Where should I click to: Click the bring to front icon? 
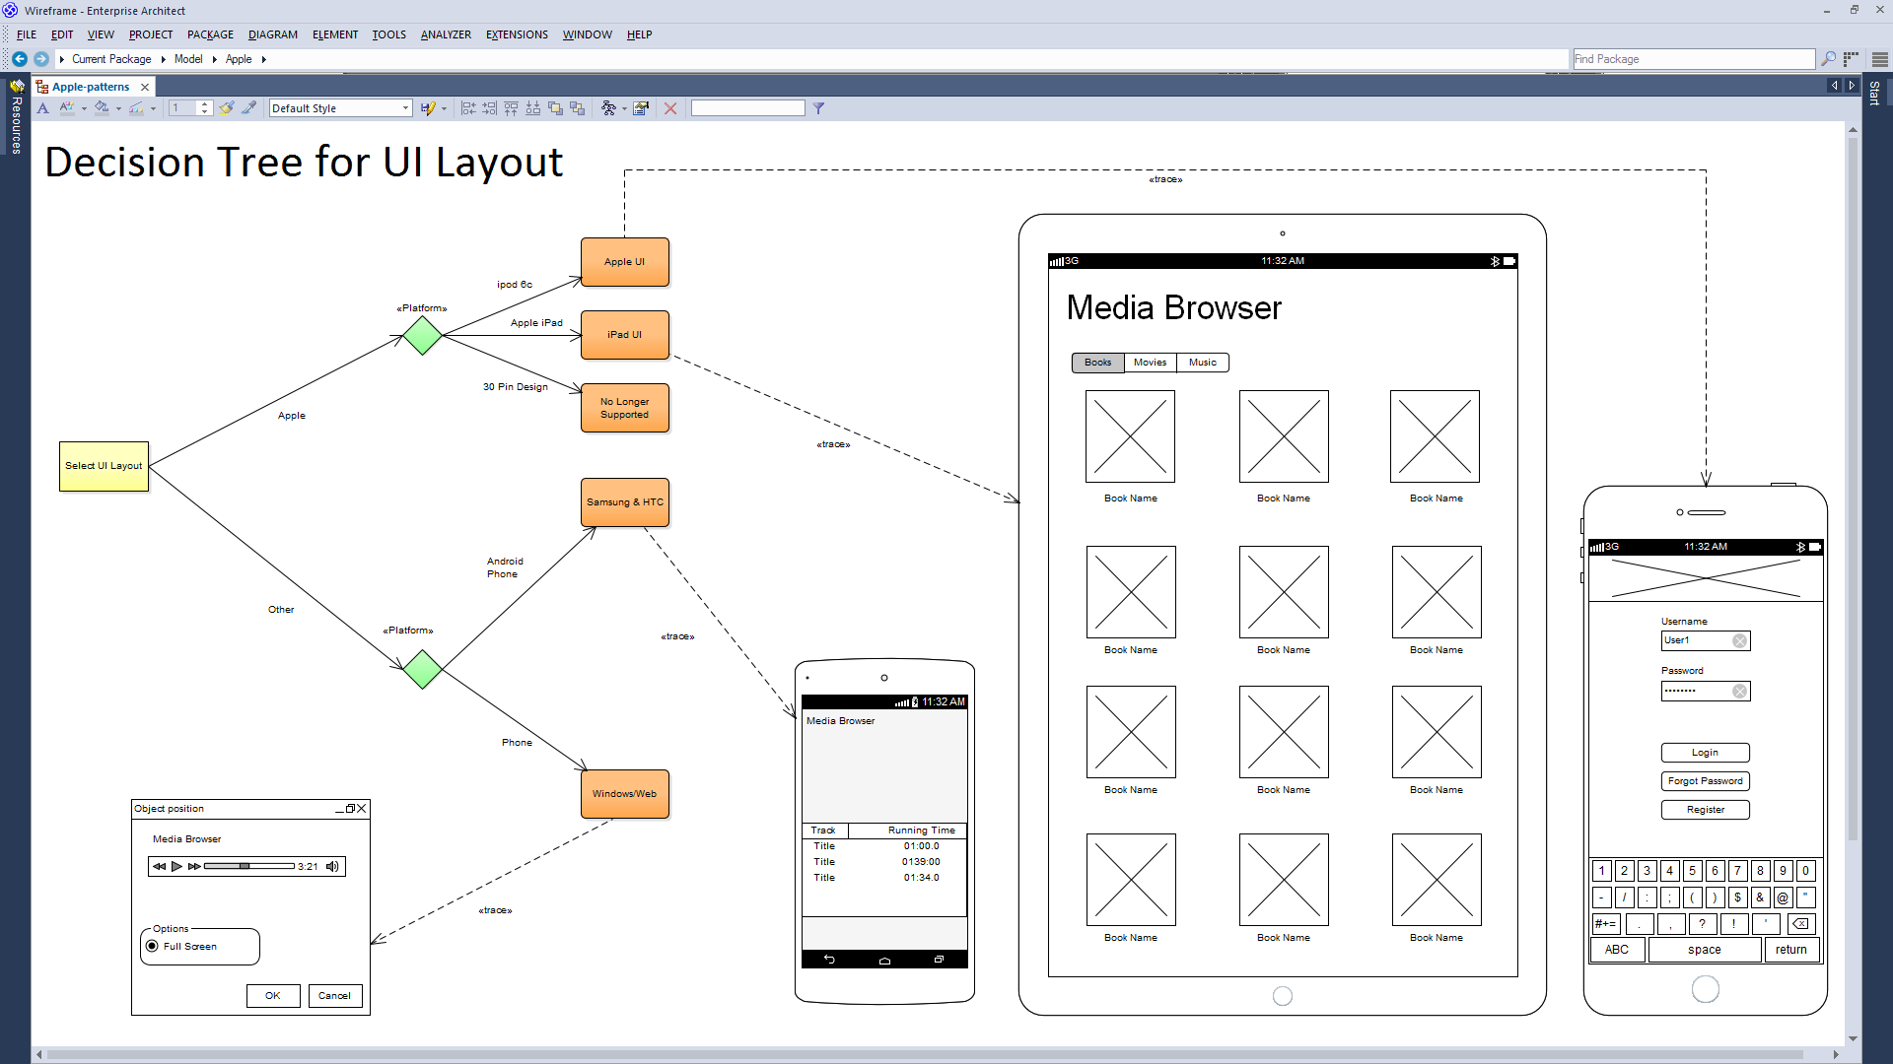click(555, 108)
